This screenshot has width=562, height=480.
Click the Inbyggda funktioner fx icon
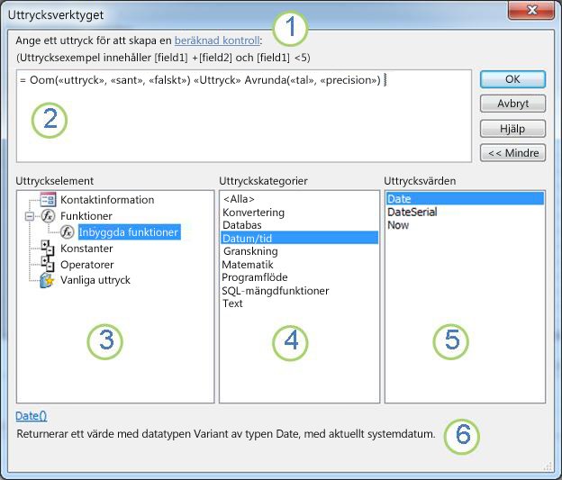(67, 232)
